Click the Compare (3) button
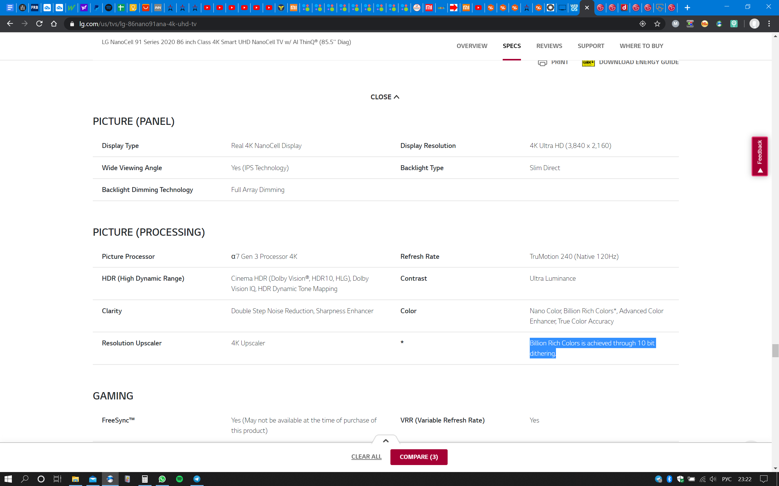Screen dimensions: 779x486 [418, 457]
